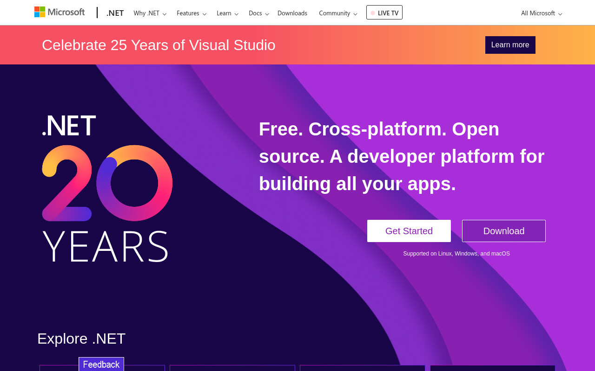Screen dimensions: 595x371
Task: Click the LIVE TV button
Action: pos(384,13)
